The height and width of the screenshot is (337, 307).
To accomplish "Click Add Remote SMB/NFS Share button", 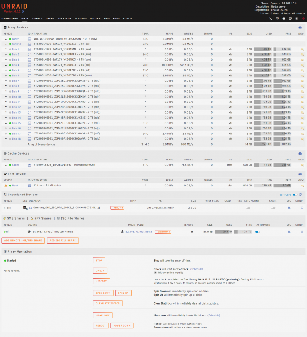I will [23, 240].
